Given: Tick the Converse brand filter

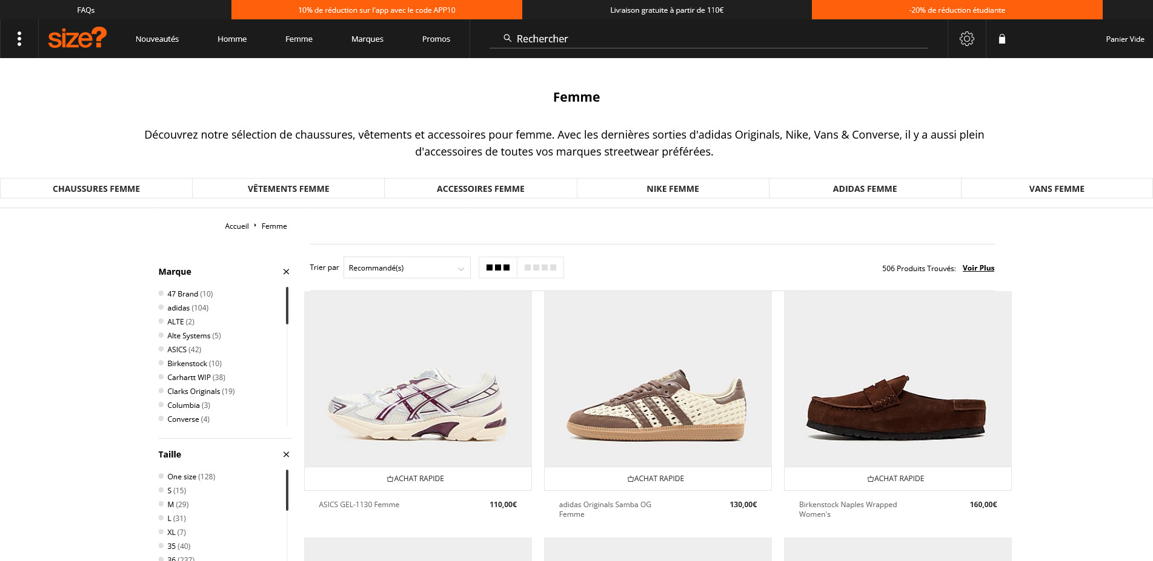Looking at the screenshot, I should (x=184, y=419).
